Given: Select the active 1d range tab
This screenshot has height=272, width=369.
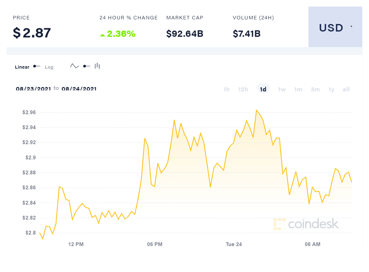Looking at the screenshot, I should click(x=263, y=89).
